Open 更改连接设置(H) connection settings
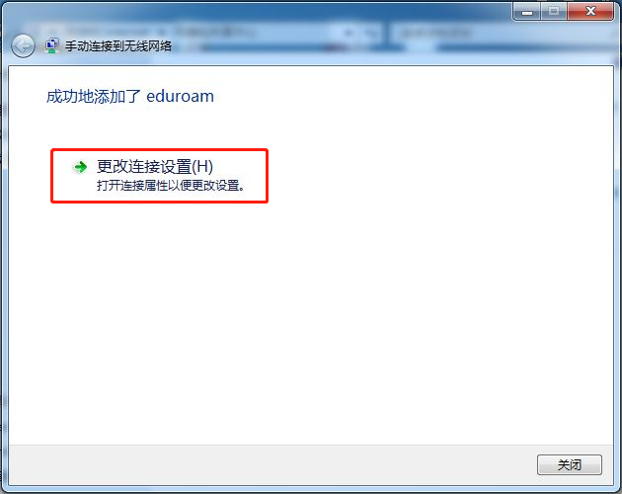The width and height of the screenshot is (622, 494). 155,167
